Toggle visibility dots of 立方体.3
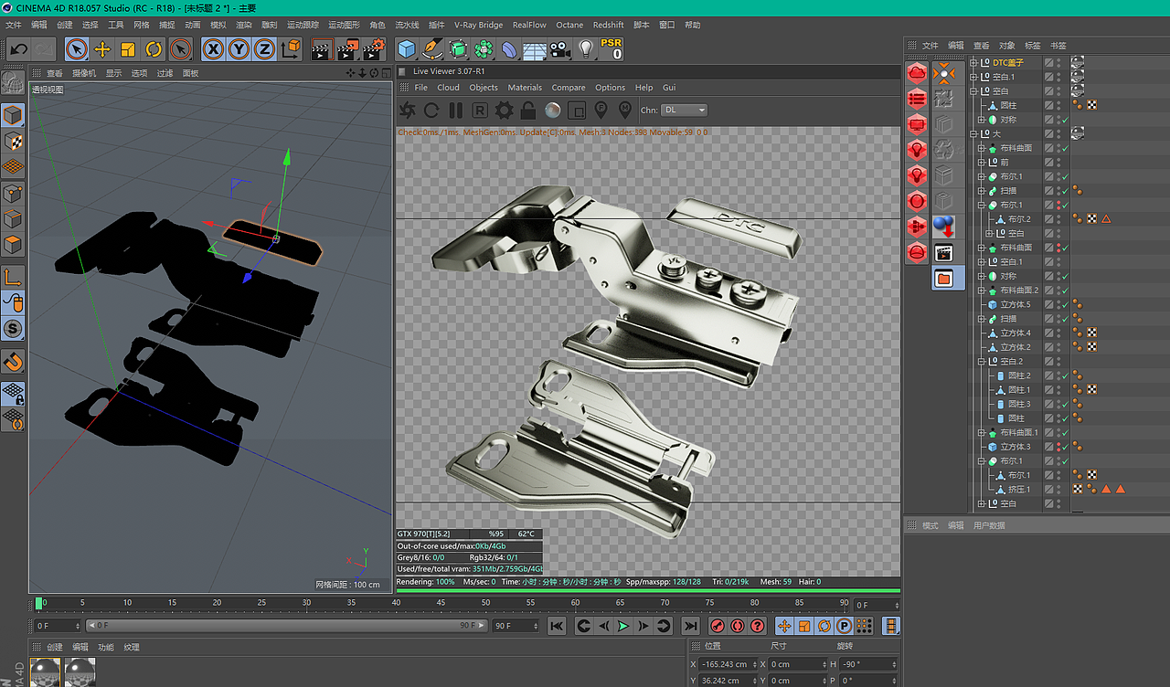 click(1058, 447)
